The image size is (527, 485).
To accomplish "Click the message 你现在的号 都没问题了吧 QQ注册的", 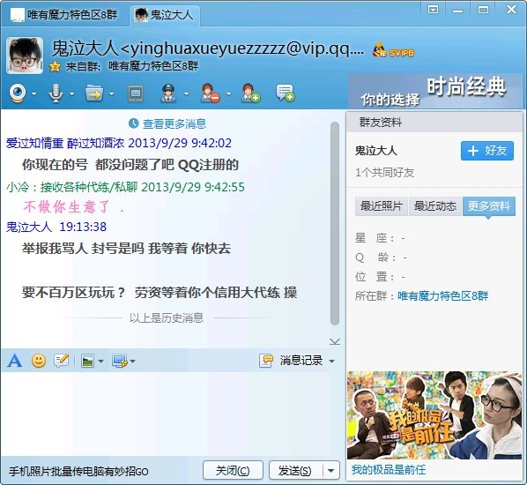I will (130, 165).
